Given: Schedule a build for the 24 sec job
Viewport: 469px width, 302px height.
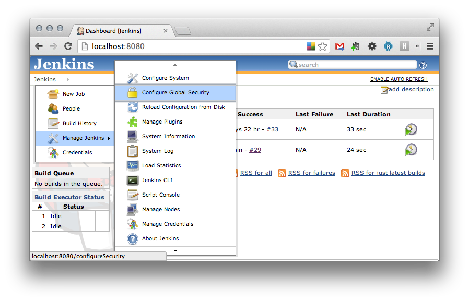Looking at the screenshot, I should pos(411,150).
